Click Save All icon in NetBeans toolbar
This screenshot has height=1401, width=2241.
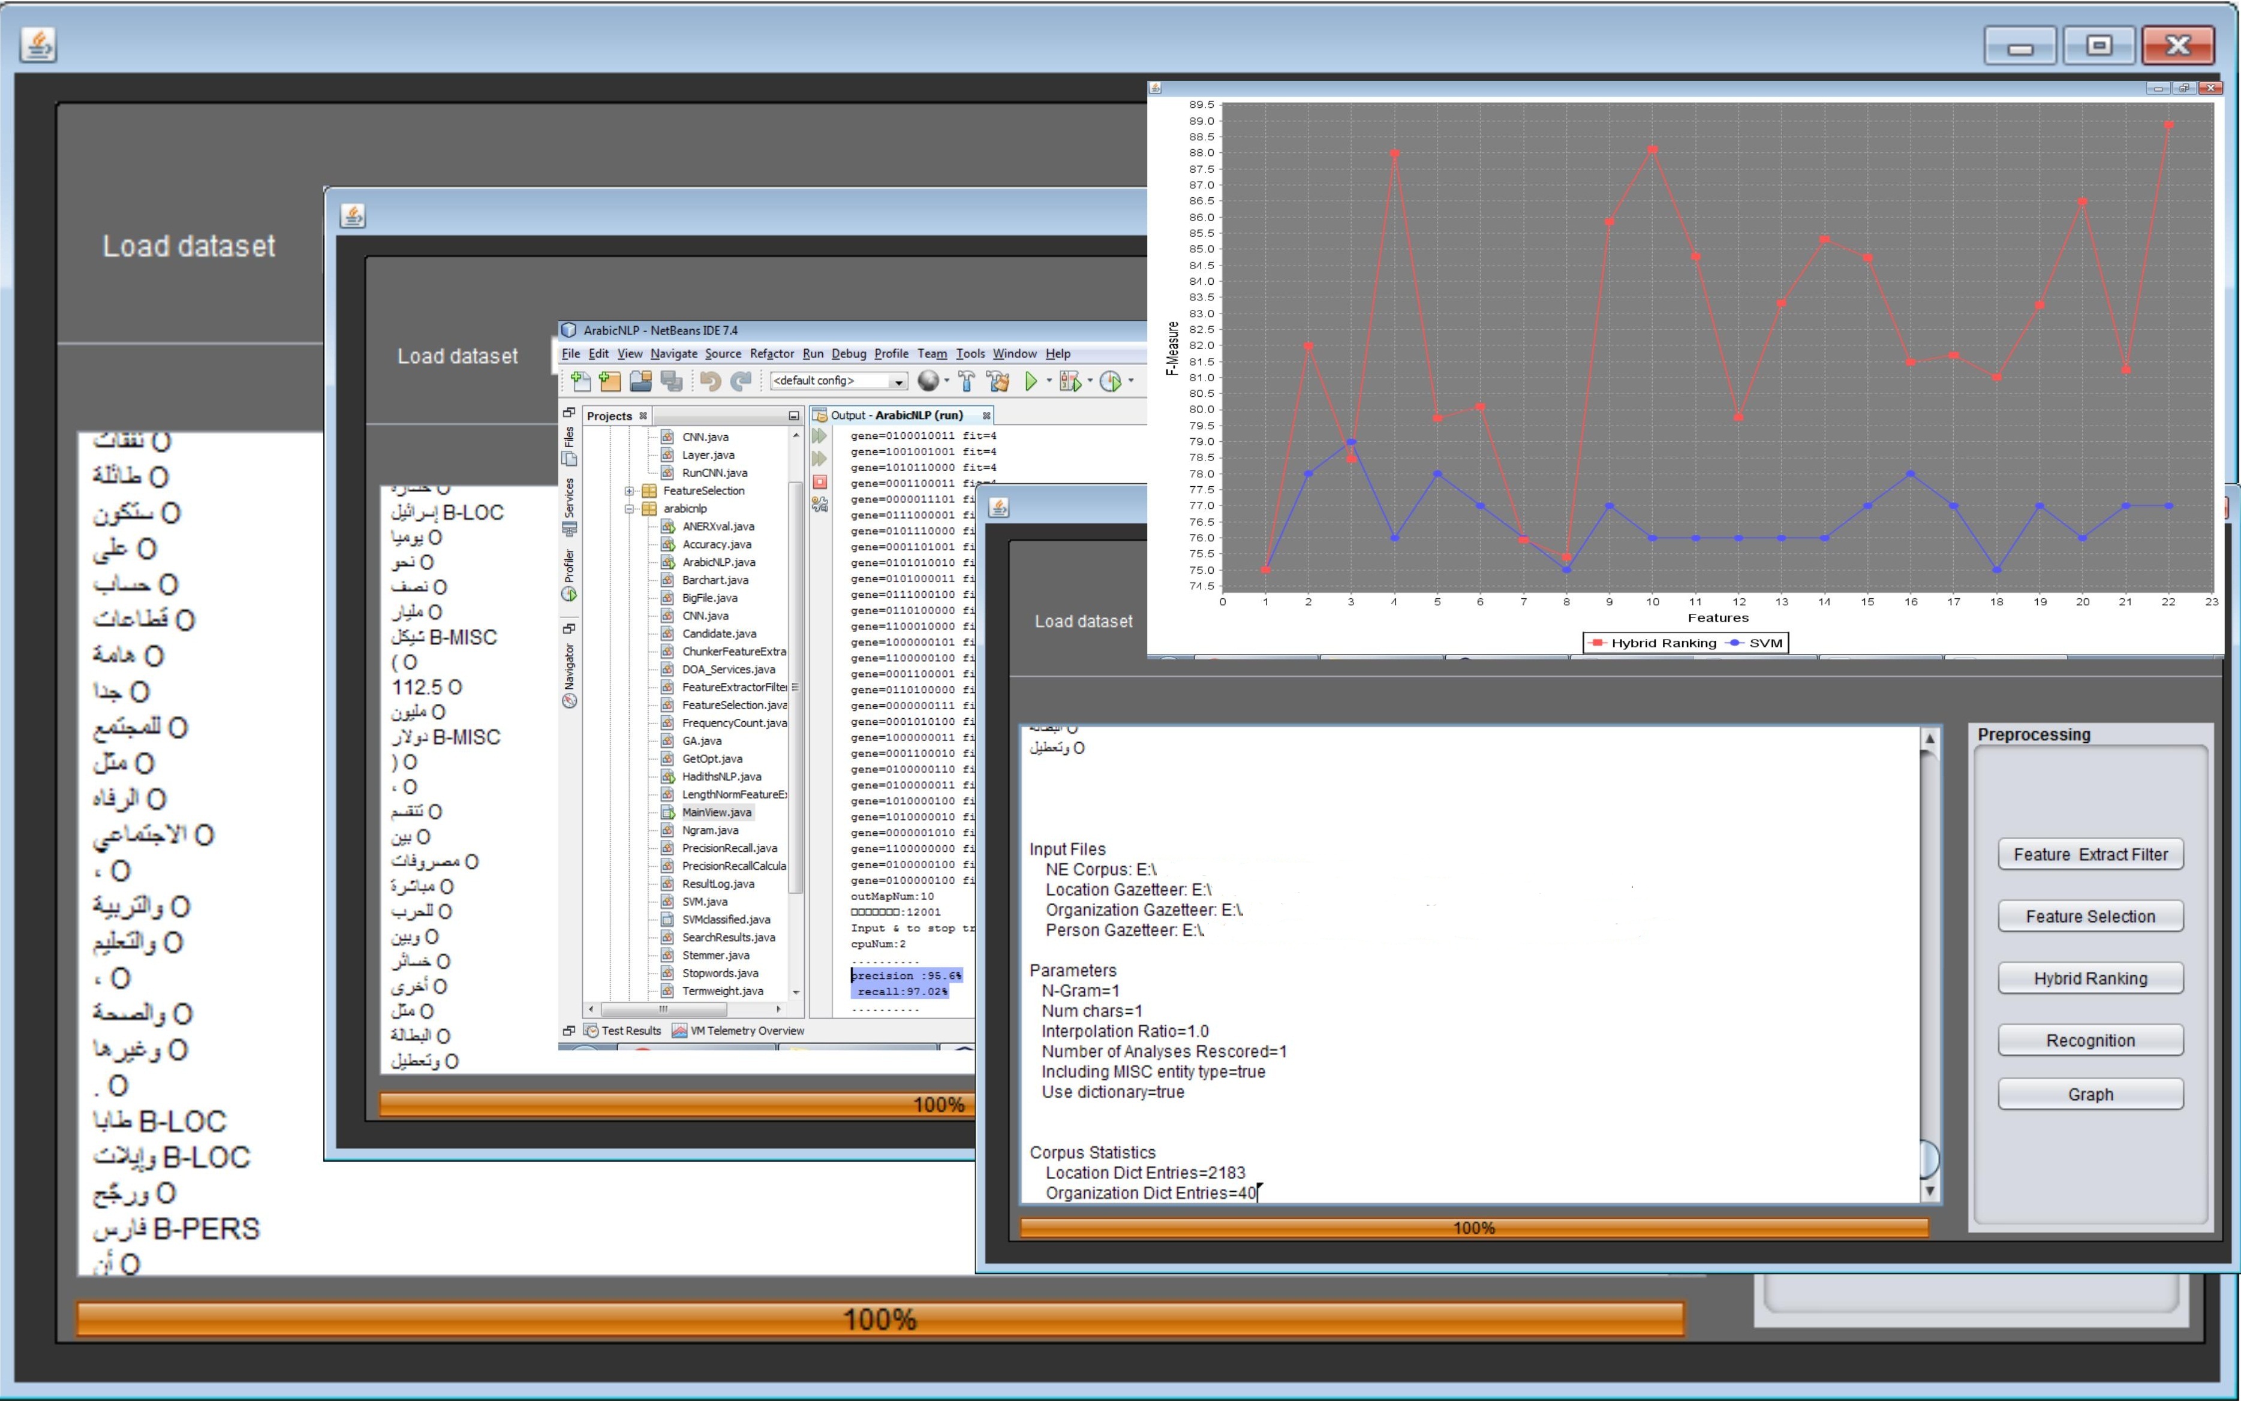[672, 381]
